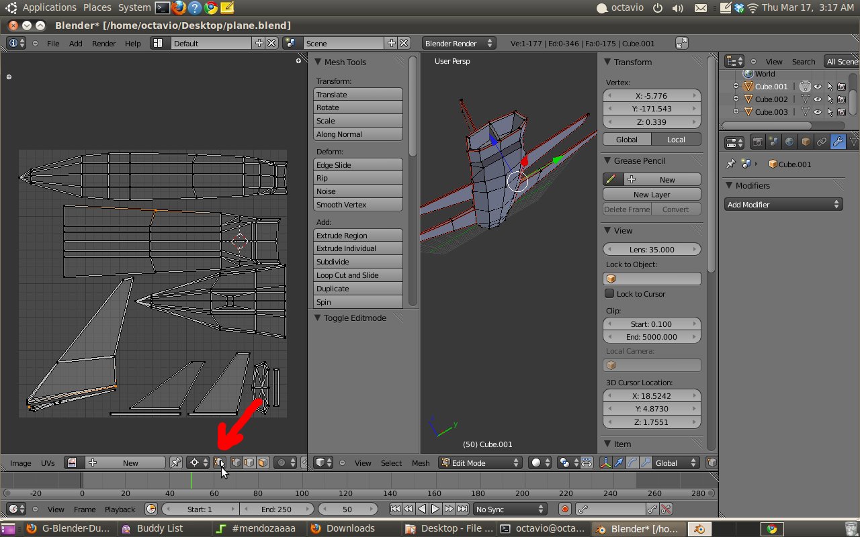Click the automatic keyframe record button
The image size is (860, 537).
(565, 509)
